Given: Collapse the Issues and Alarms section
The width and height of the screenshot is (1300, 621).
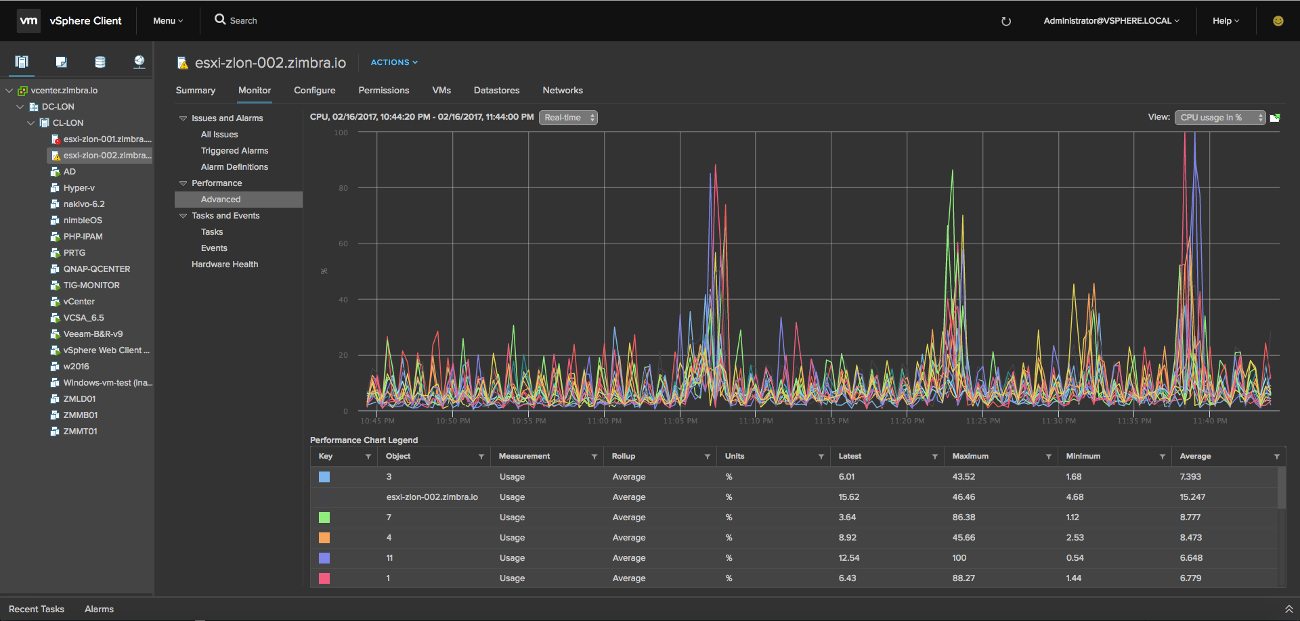Looking at the screenshot, I should pyautogui.click(x=183, y=118).
